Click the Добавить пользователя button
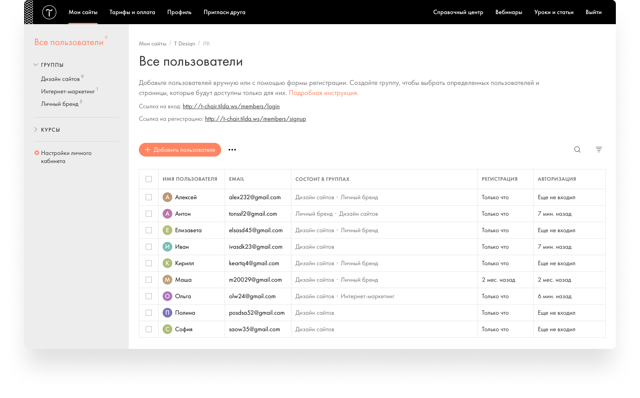The image size is (640, 398). tap(180, 150)
